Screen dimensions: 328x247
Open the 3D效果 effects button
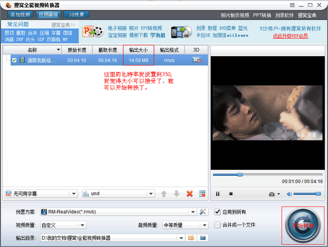point(77,15)
